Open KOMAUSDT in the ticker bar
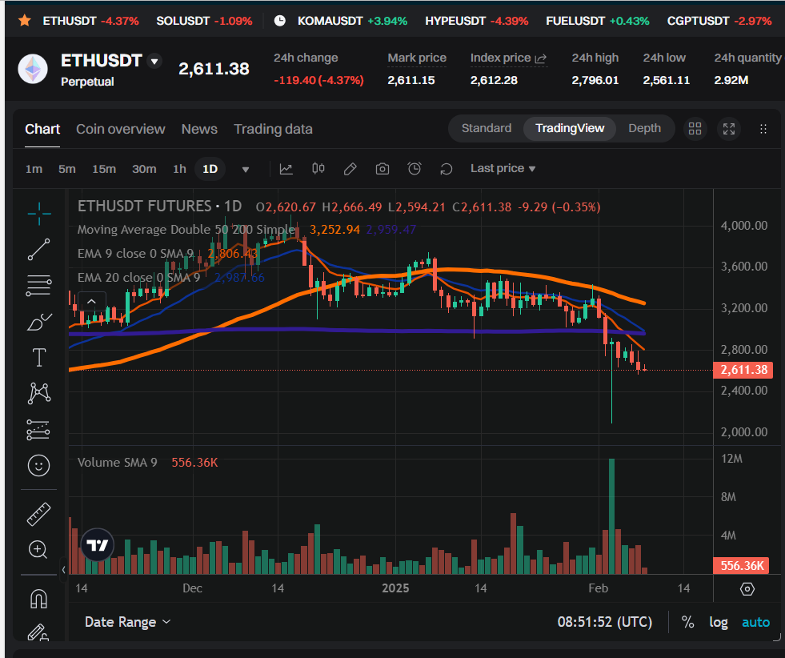 352,21
